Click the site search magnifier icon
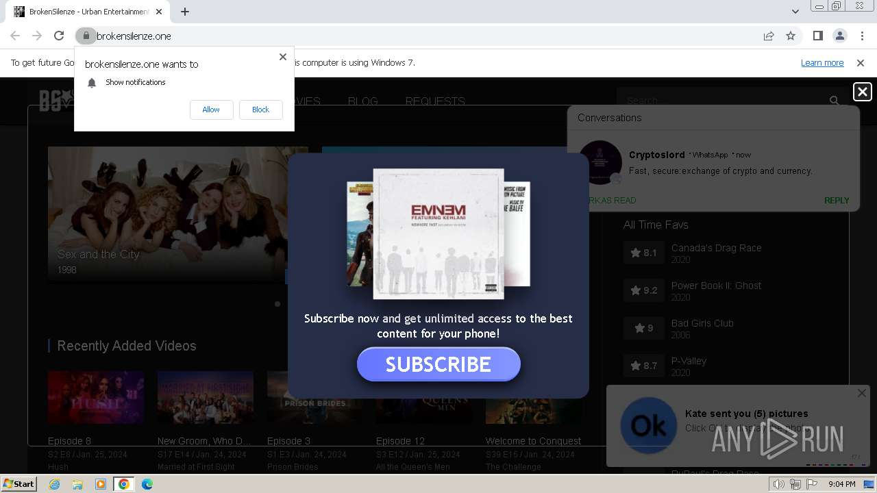The height and width of the screenshot is (493, 877). (834, 101)
